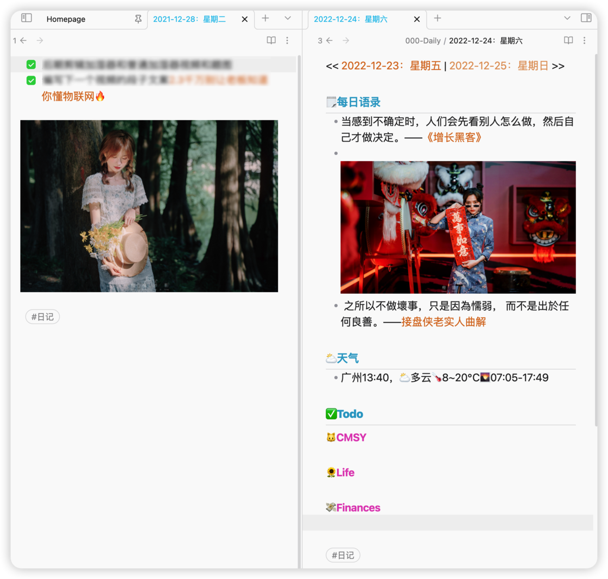Viewport: 608px width, 579px height.
Task: Click the #日记 tag in left pane
Action: click(42, 317)
